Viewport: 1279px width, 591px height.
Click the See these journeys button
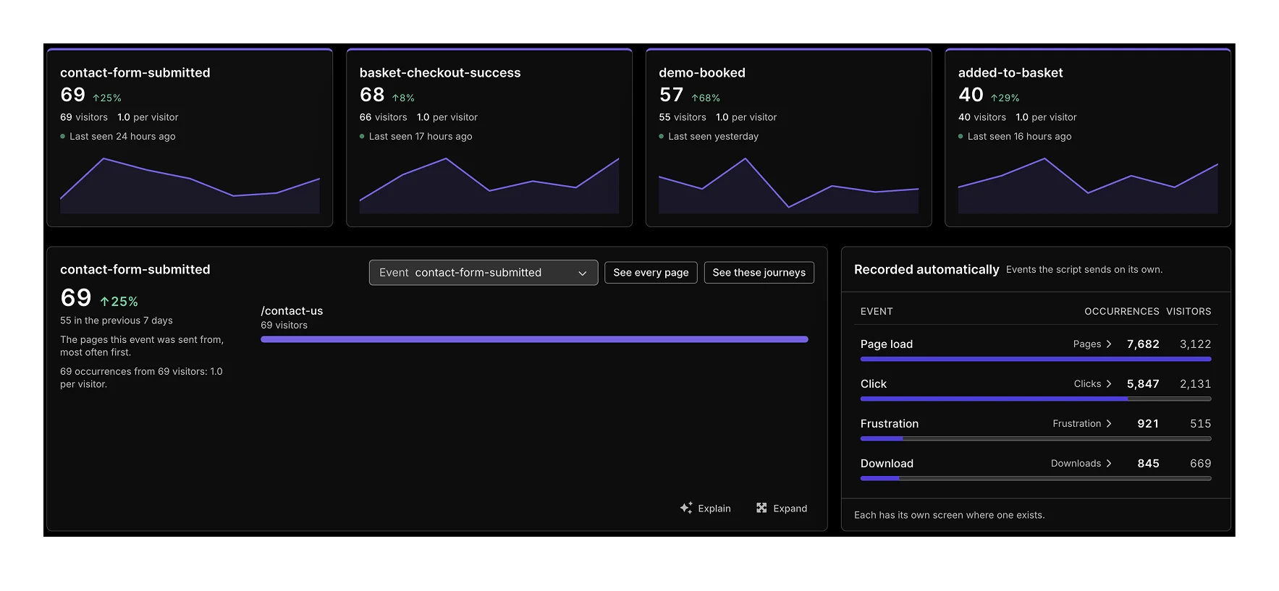[759, 273]
